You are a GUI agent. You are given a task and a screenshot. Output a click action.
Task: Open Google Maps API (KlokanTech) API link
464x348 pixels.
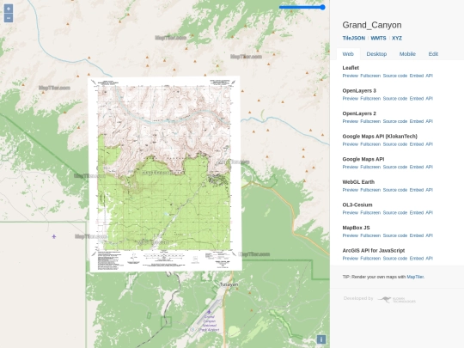tap(429, 144)
